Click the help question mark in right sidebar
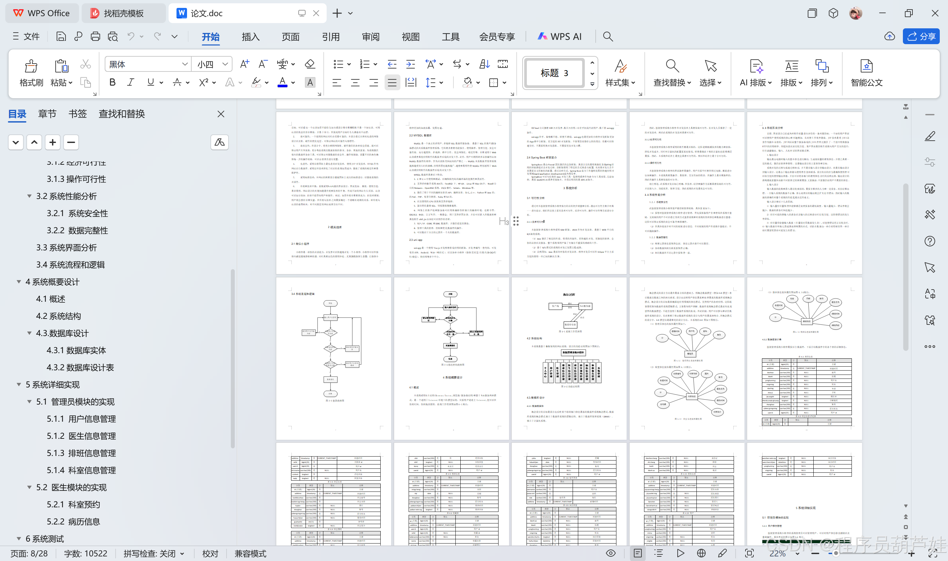 point(930,241)
